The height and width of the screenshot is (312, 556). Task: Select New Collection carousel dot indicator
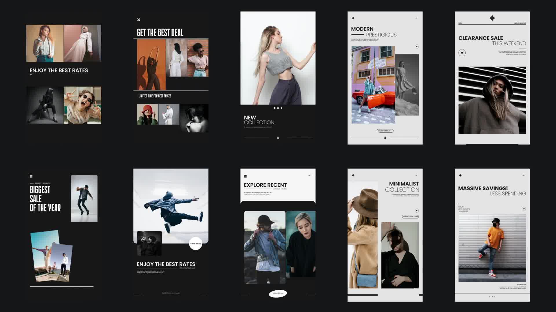(278, 107)
